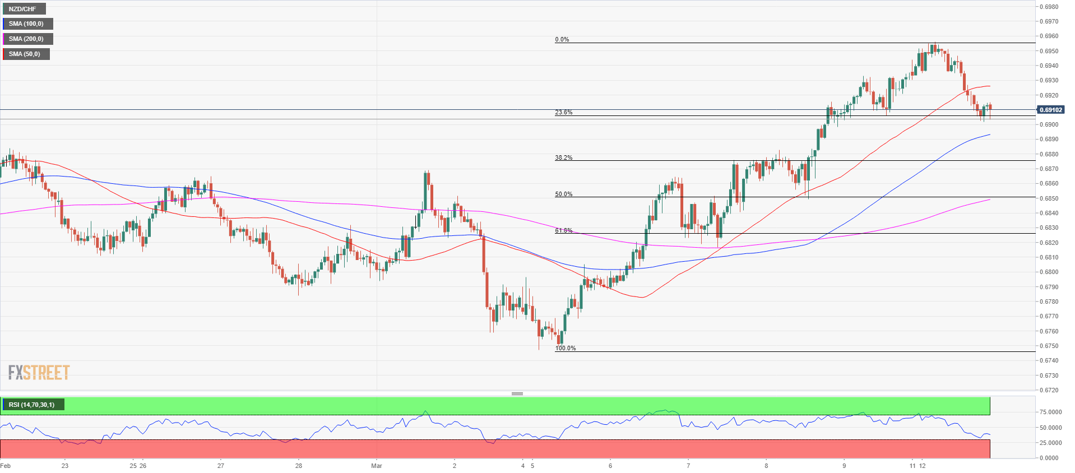This screenshot has height=473, width=1075.
Task: Click the 28 date label on time axis
Action: (299, 466)
